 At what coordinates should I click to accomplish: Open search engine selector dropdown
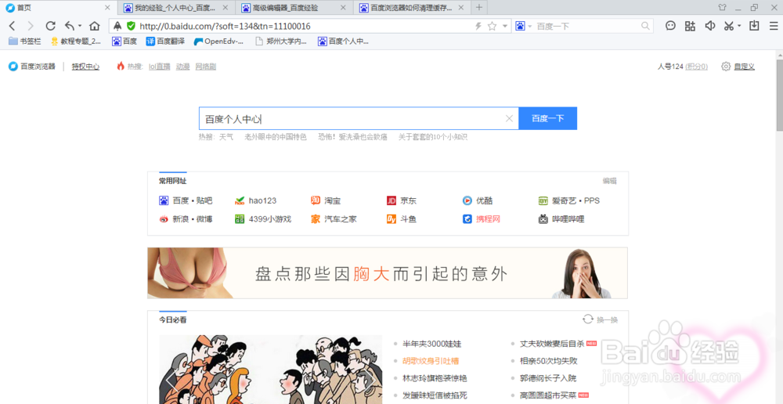point(530,26)
